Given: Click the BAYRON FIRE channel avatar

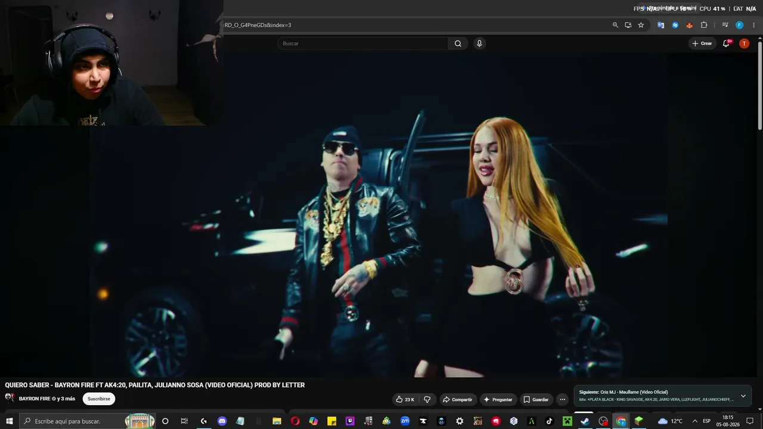Looking at the screenshot, I should pos(10,398).
